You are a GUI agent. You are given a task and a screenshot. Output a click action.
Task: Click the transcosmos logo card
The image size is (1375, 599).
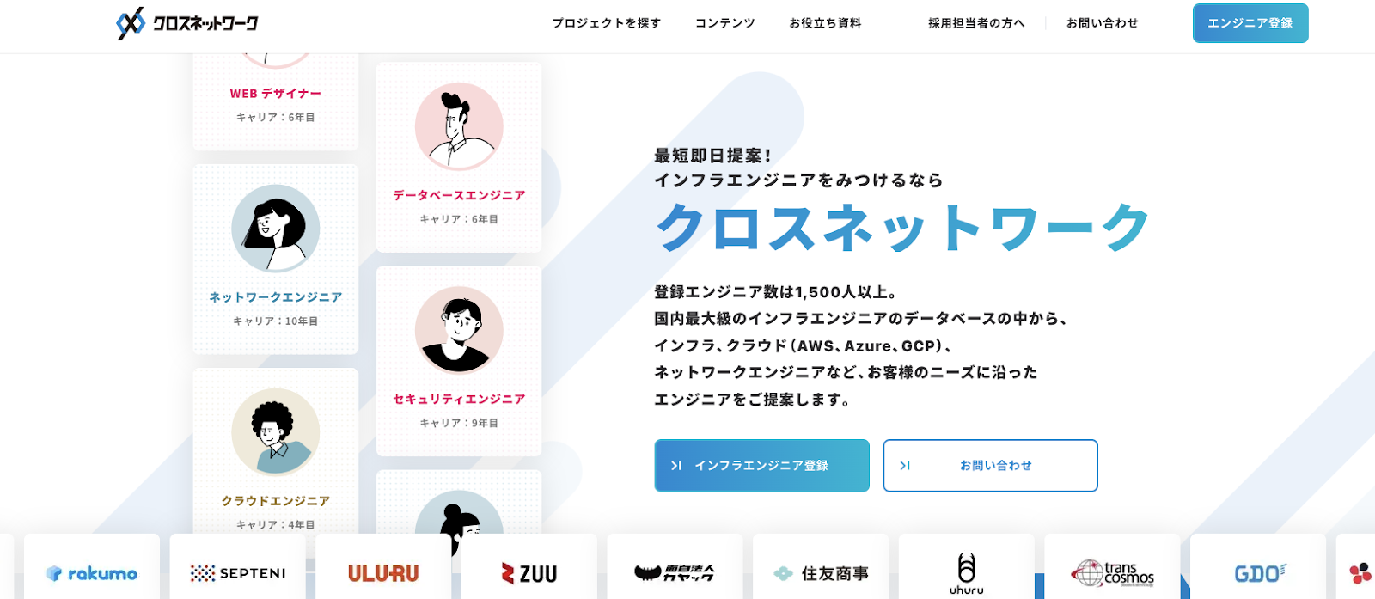click(x=1112, y=573)
